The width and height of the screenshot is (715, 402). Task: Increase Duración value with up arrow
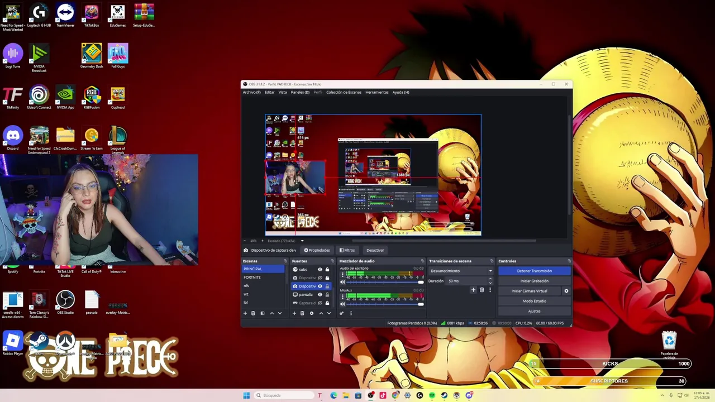tap(490, 279)
